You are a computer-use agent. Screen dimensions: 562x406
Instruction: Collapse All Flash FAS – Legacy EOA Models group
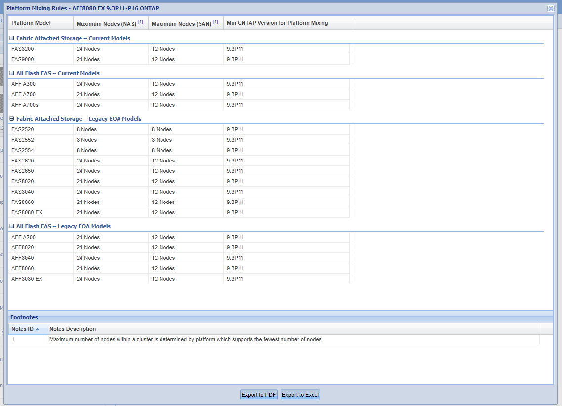pos(11,226)
